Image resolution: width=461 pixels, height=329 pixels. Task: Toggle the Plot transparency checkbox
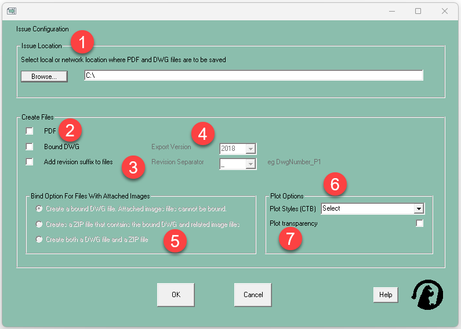420,223
